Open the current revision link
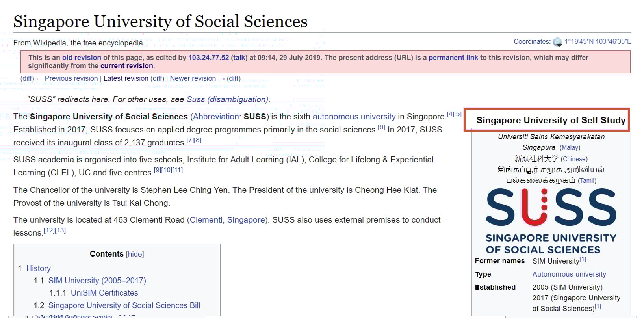 [126, 66]
